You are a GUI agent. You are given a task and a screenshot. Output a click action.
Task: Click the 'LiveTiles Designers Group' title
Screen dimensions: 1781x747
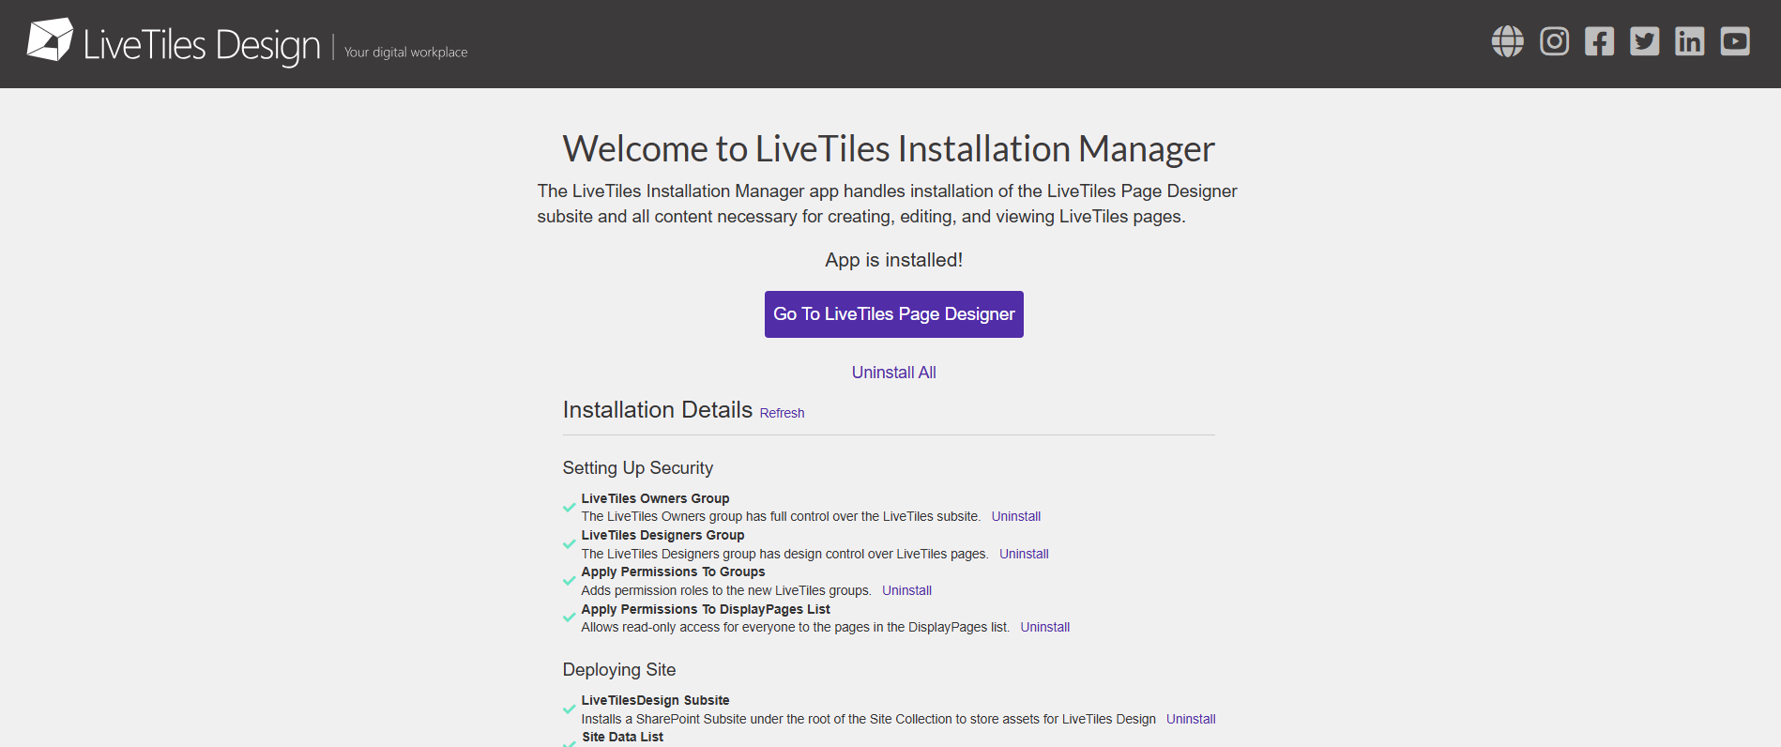tap(662, 535)
